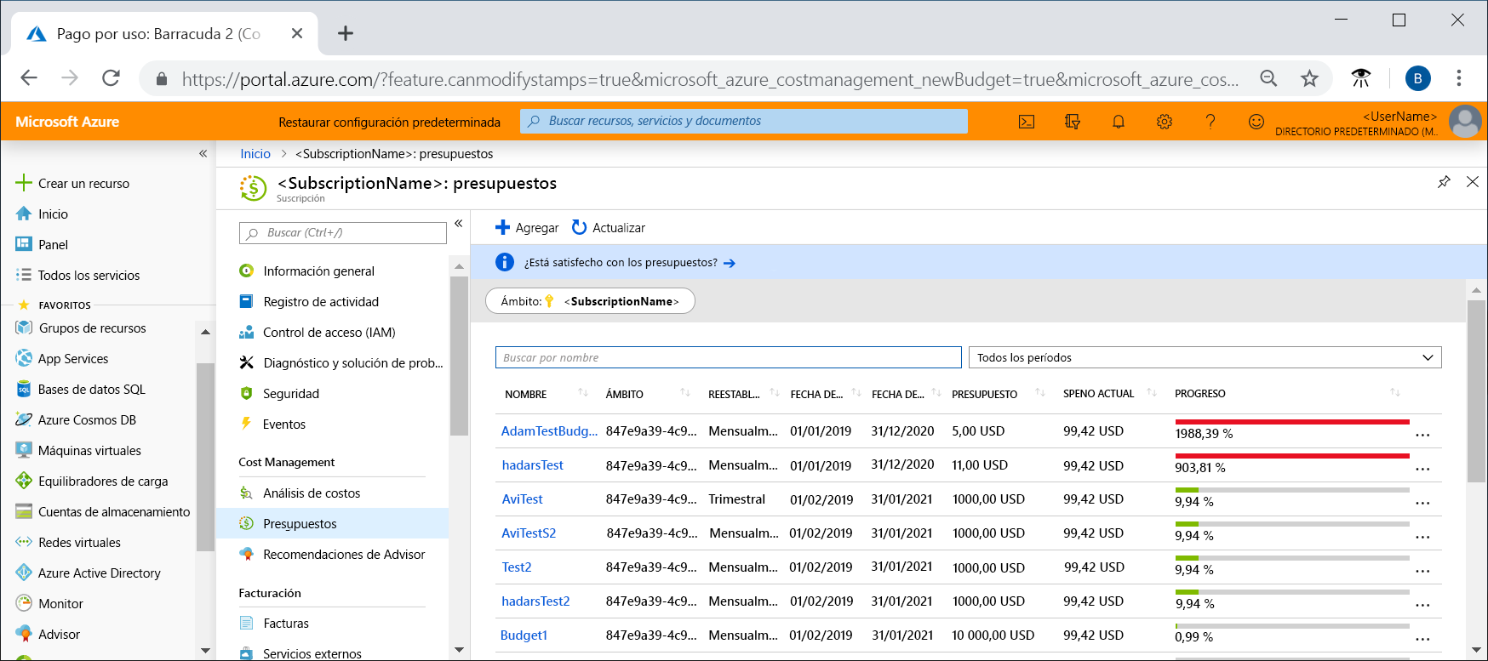Click Actualizar to refresh budgets
The height and width of the screenshot is (661, 1488).
pos(609,228)
